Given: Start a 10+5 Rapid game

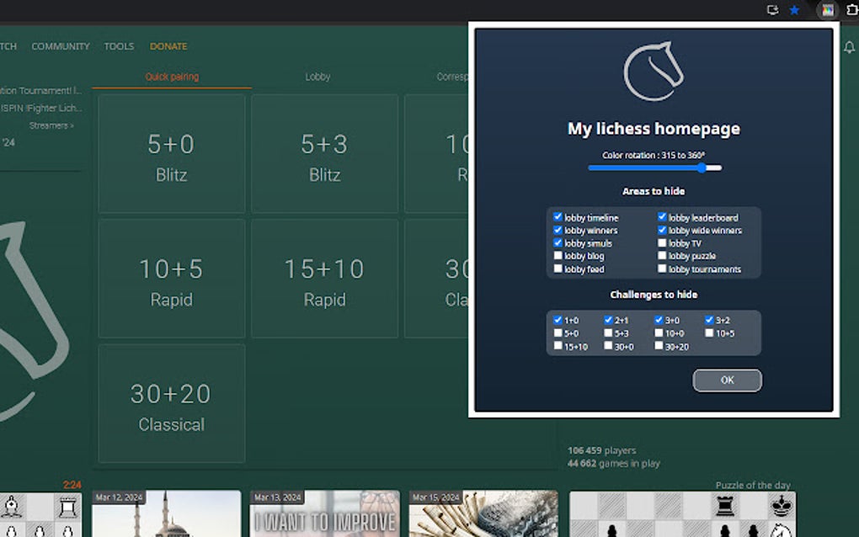Looking at the screenshot, I should click(x=172, y=279).
